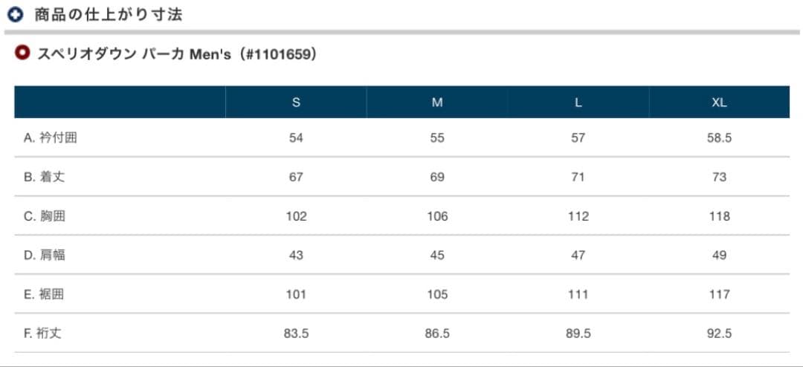Select the F. 裄丈 row label
803x367 pixels.
coord(42,334)
